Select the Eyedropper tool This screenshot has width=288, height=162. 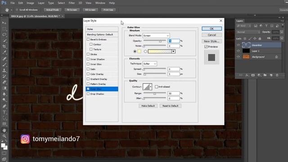(4, 52)
